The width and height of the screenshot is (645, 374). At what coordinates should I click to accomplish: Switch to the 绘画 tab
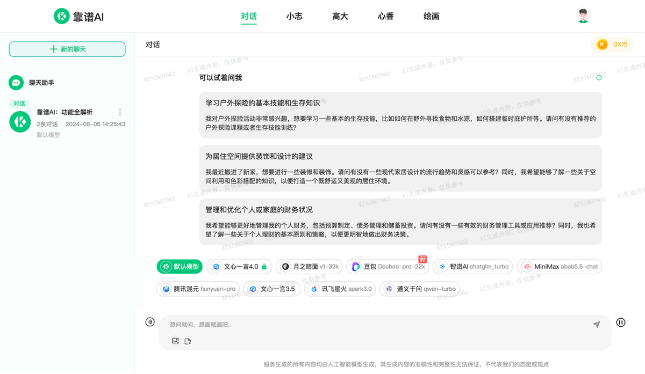pos(432,16)
